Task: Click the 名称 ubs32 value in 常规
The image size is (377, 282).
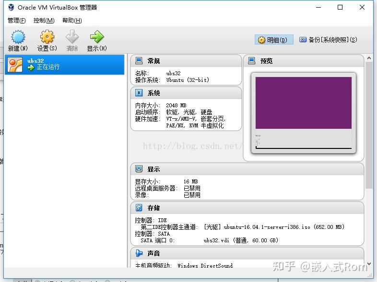Action: click(x=173, y=73)
